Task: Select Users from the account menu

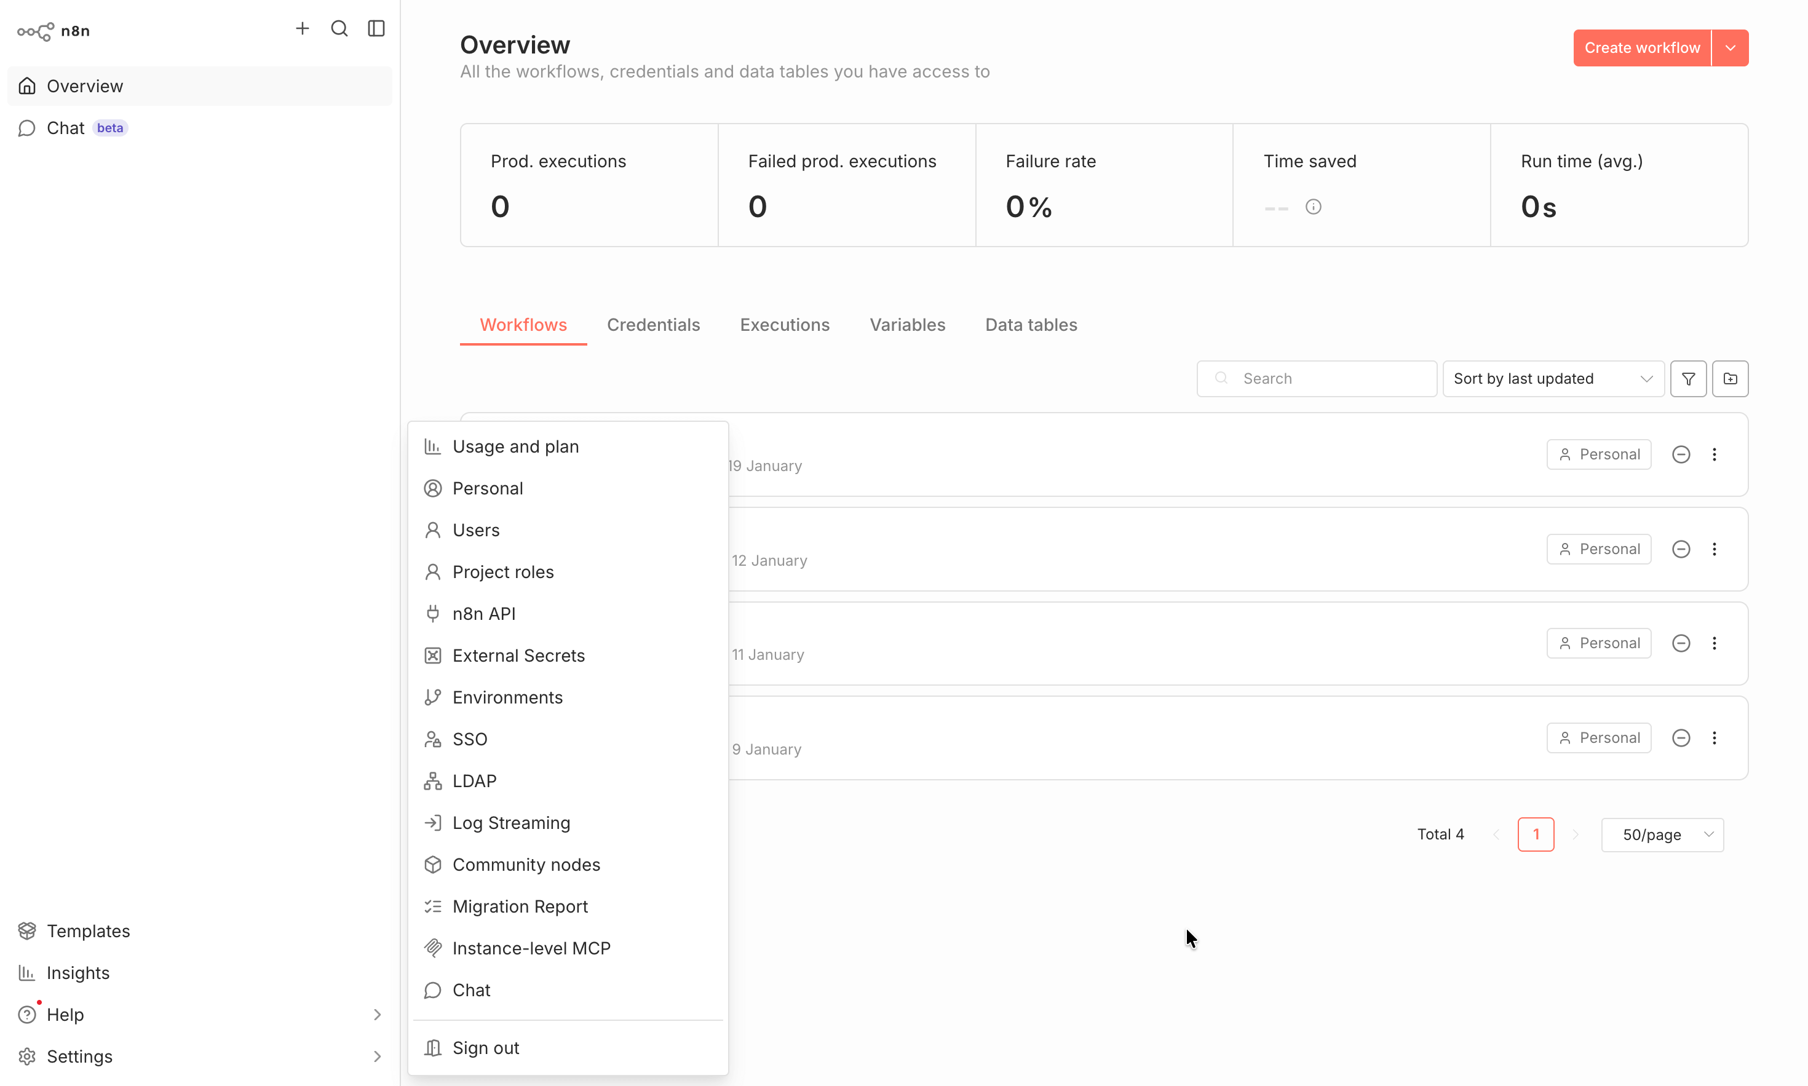Action: tap(477, 530)
